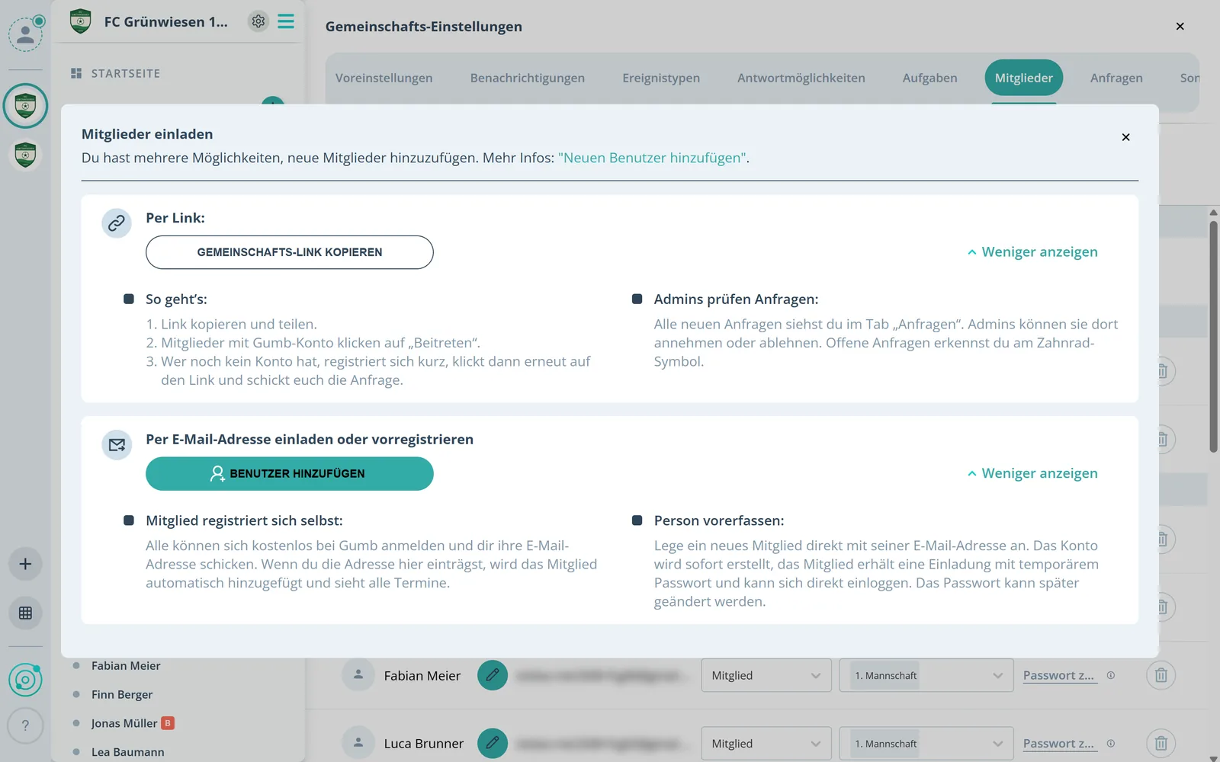Open Luca Brunner's Mitglied role dropdown
The width and height of the screenshot is (1220, 762).
click(x=766, y=743)
